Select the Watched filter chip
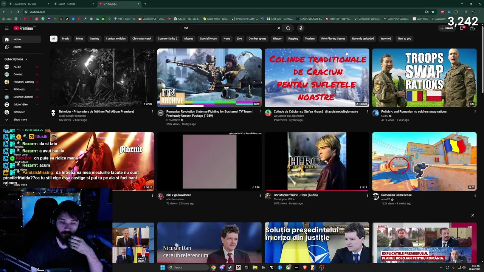 pyautogui.click(x=386, y=39)
